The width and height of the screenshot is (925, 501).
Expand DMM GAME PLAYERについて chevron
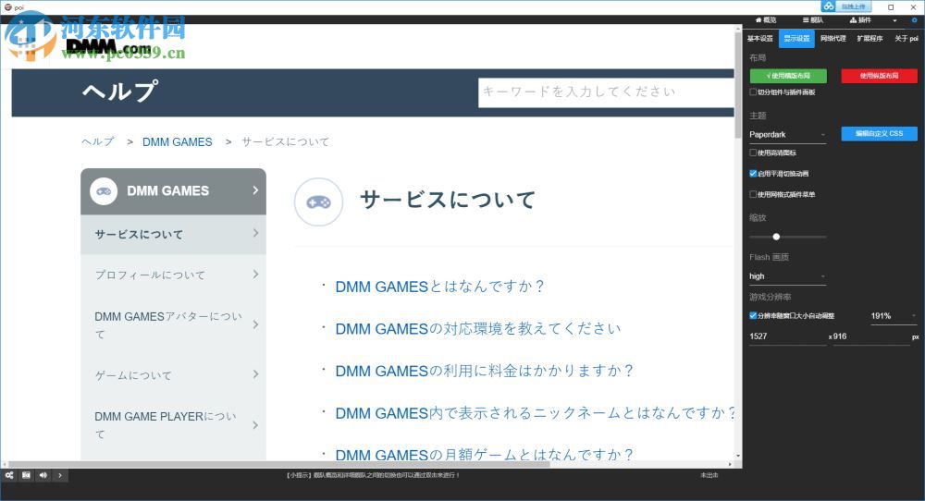pos(255,425)
